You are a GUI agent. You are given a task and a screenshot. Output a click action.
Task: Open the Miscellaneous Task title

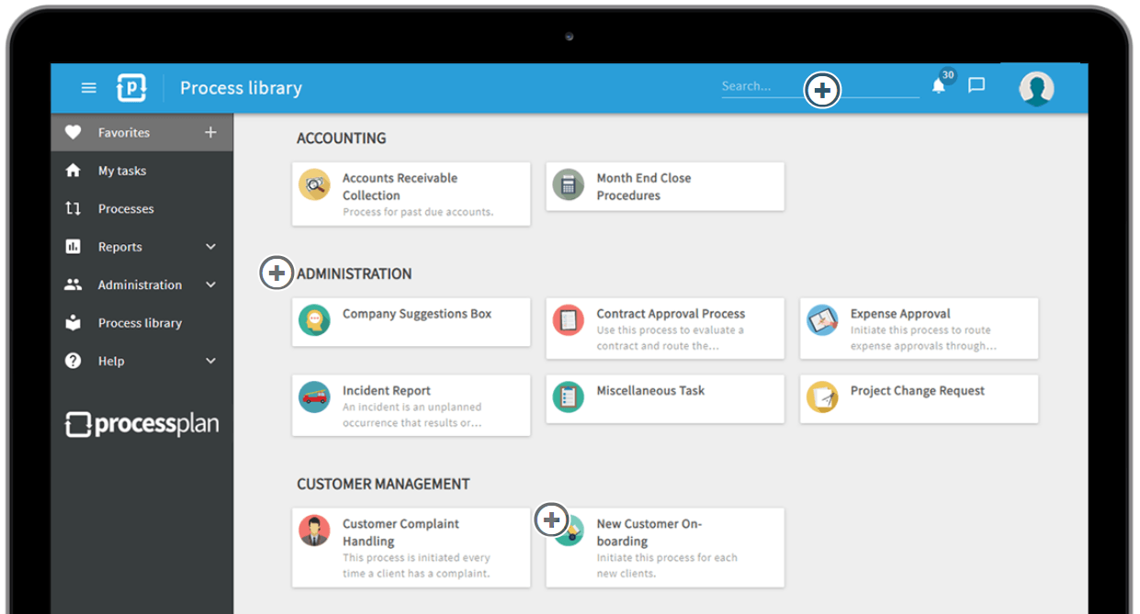pyautogui.click(x=650, y=390)
